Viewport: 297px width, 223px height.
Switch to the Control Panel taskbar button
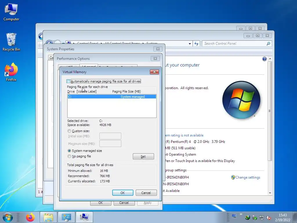point(66,217)
